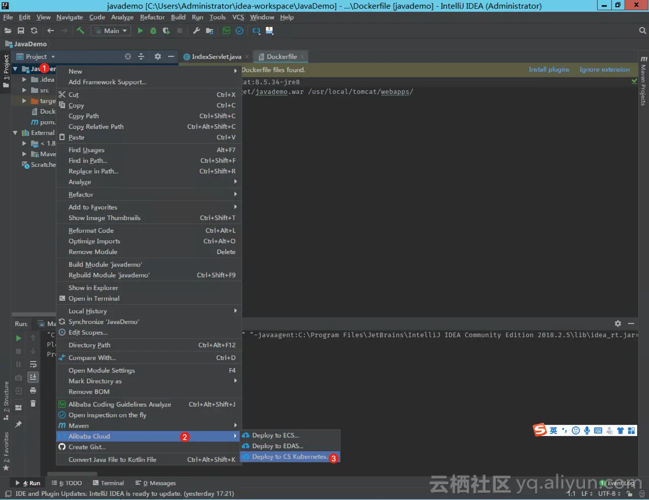This screenshot has width=649, height=500.
Task: Click the Debug bug icon
Action: tap(153, 31)
